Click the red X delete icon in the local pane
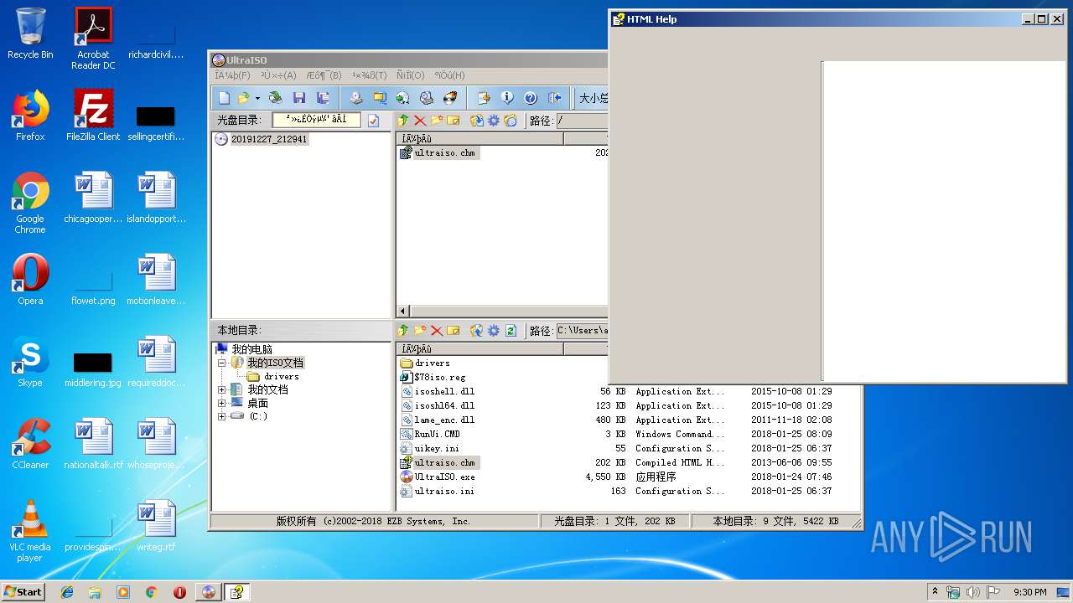 [437, 331]
